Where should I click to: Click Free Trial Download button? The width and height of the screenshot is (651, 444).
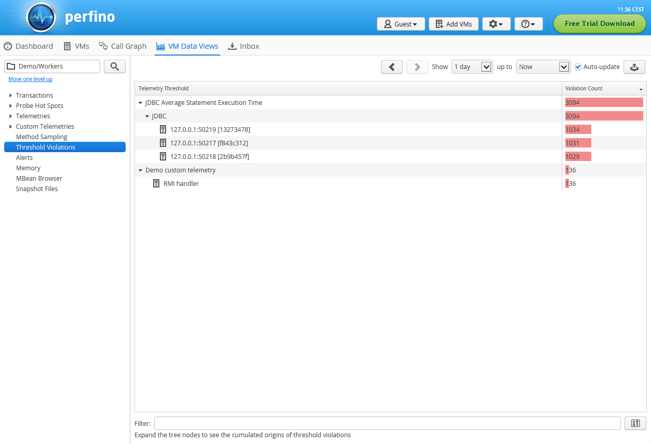[x=600, y=24]
